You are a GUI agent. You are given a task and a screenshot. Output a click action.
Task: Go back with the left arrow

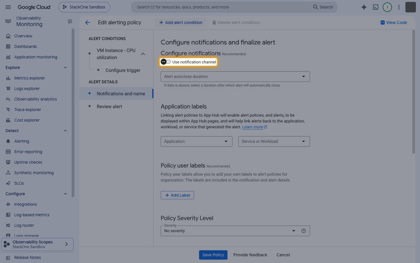click(87, 23)
